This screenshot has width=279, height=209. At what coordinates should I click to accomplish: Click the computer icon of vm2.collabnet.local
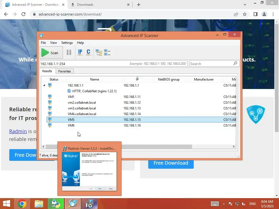pos(50,102)
